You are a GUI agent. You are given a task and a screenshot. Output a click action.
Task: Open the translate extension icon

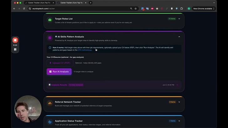147,8
